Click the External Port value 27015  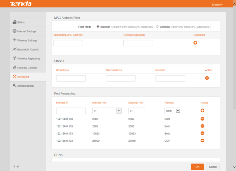coord(132,141)
